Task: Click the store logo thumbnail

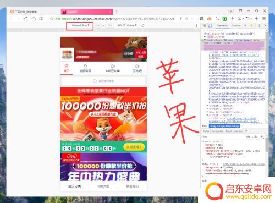Action: coord(67,54)
